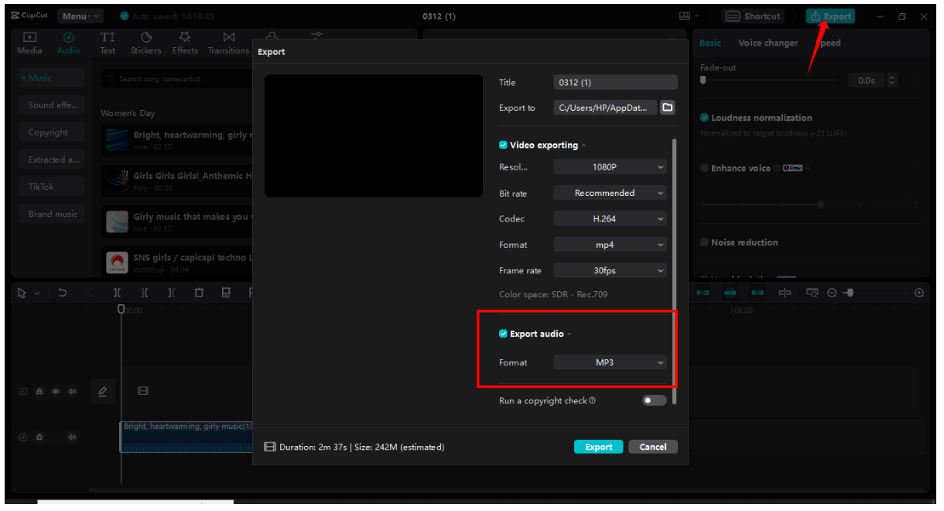
Task: Check the Enhance voice option
Action: [704, 168]
